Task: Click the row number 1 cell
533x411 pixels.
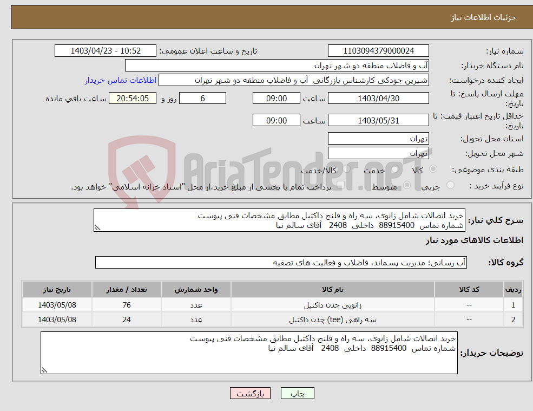Action: (x=514, y=305)
